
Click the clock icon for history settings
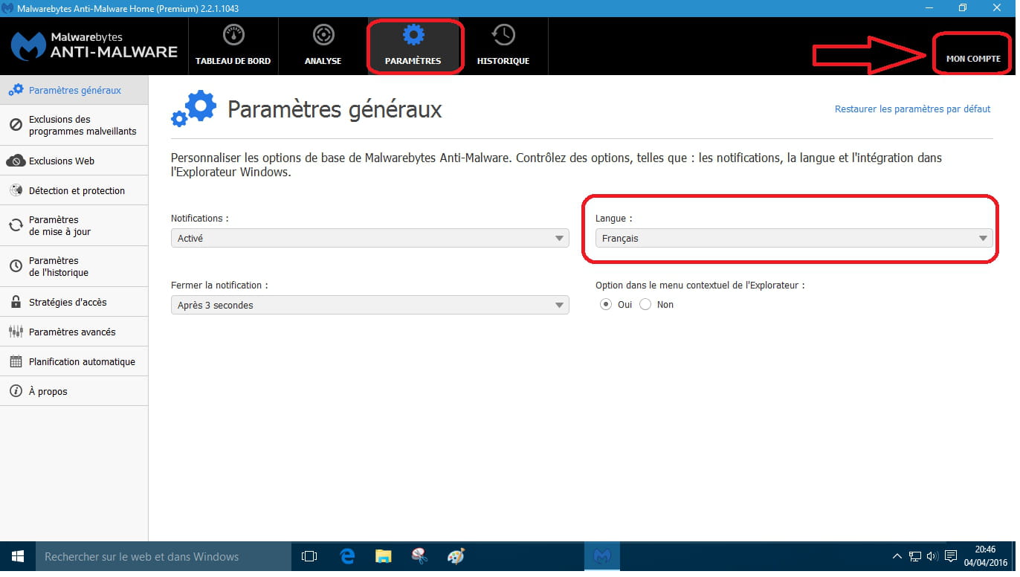pos(16,267)
